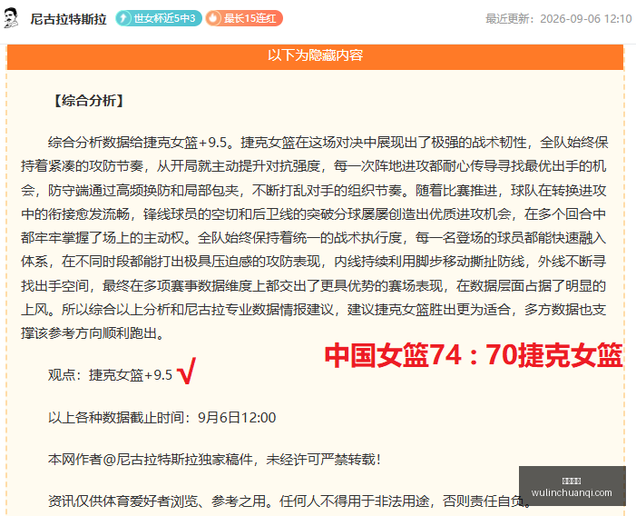
Task: Select the 世女杯近5中3 badge
Action: click(159, 18)
